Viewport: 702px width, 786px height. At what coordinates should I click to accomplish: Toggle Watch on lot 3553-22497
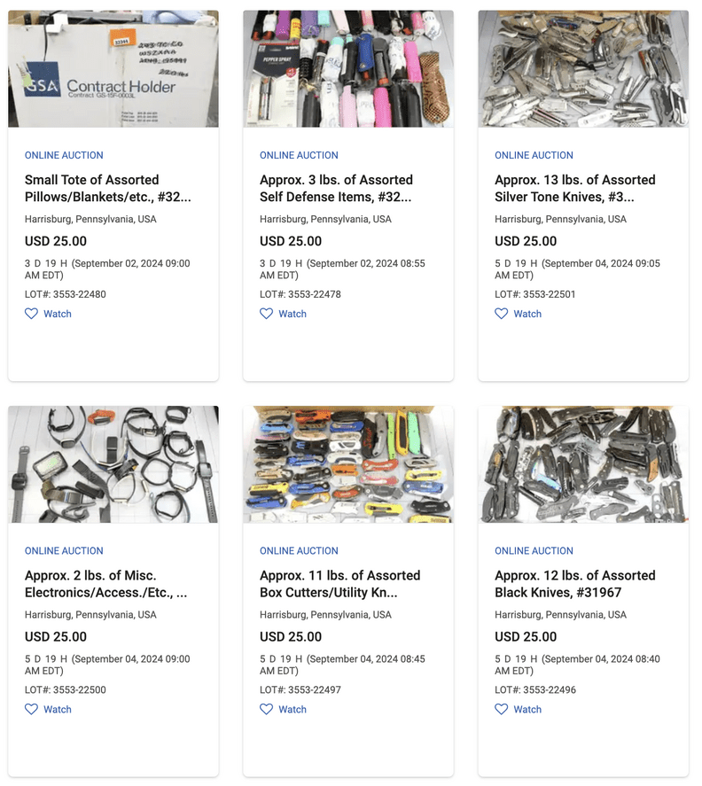pyautogui.click(x=284, y=709)
